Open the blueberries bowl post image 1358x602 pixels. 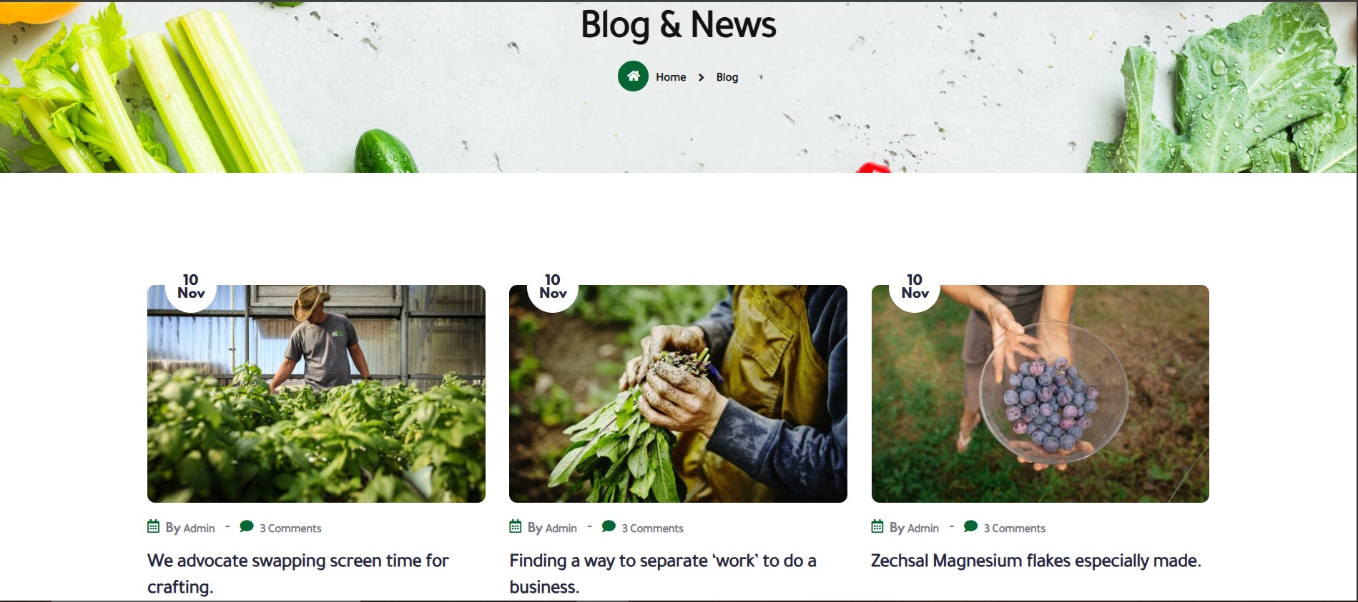[1040, 393]
